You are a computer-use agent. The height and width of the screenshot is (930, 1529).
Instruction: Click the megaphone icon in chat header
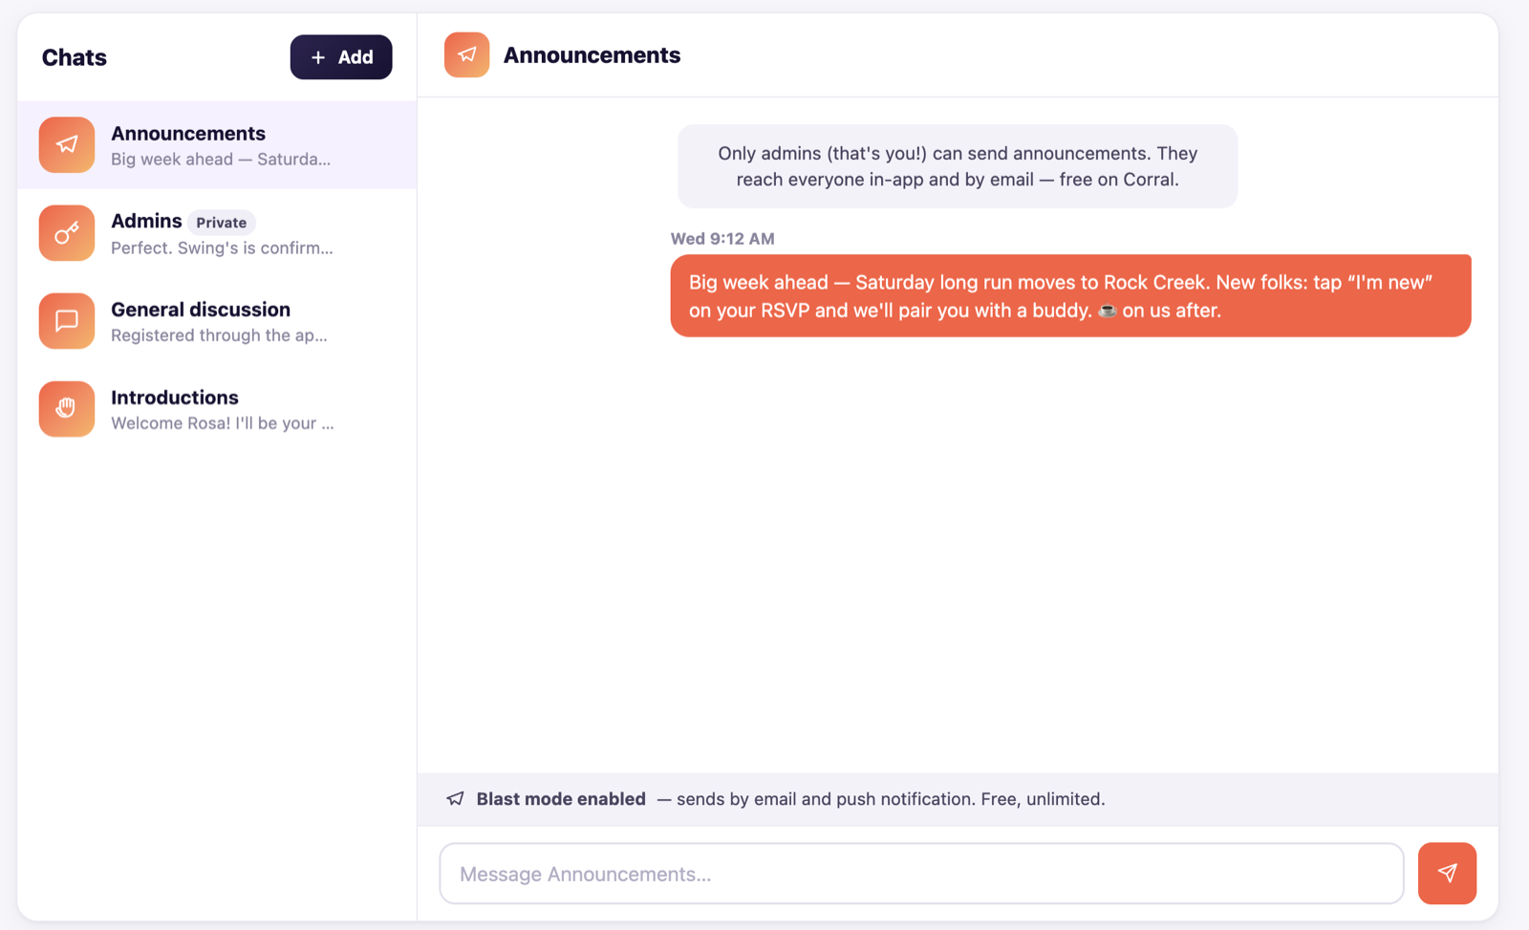466,55
